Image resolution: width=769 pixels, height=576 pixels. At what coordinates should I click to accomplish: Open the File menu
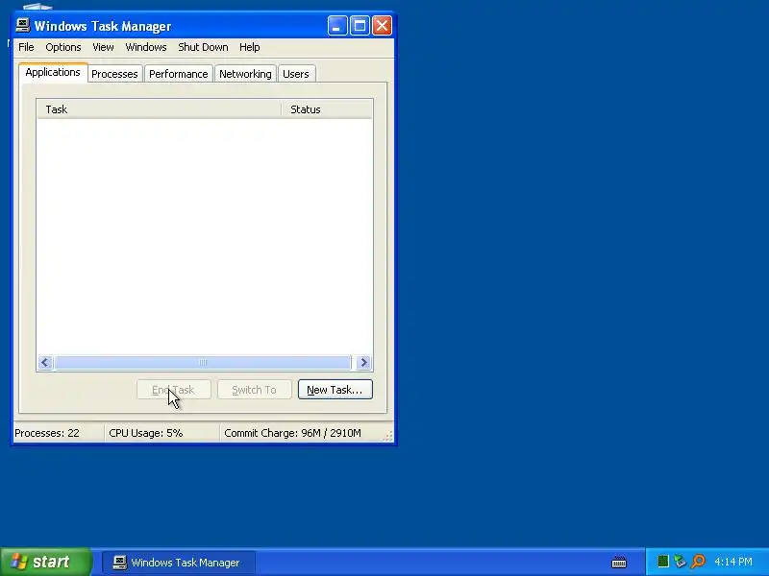pyautogui.click(x=26, y=47)
